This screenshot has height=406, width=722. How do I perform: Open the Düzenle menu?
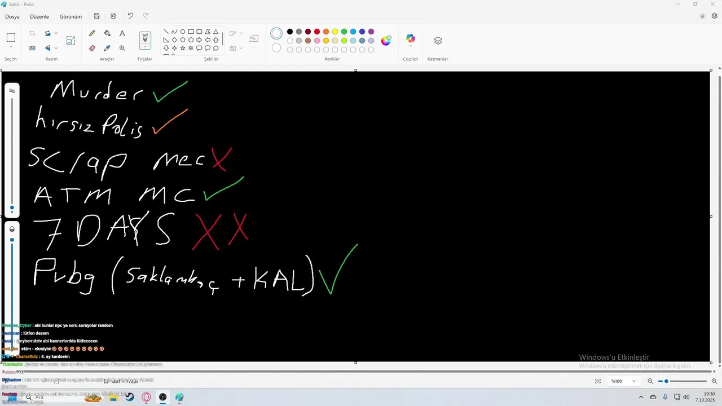tap(39, 16)
